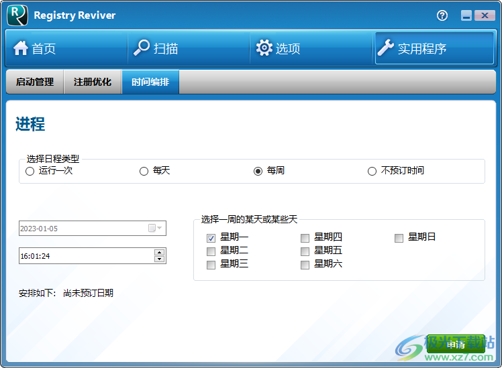Switch to the 扫描 scan tab
The width and height of the screenshot is (502, 368).
click(x=189, y=48)
